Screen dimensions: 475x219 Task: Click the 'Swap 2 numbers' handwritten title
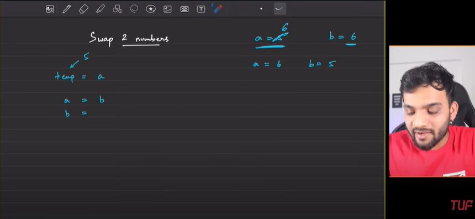click(129, 39)
